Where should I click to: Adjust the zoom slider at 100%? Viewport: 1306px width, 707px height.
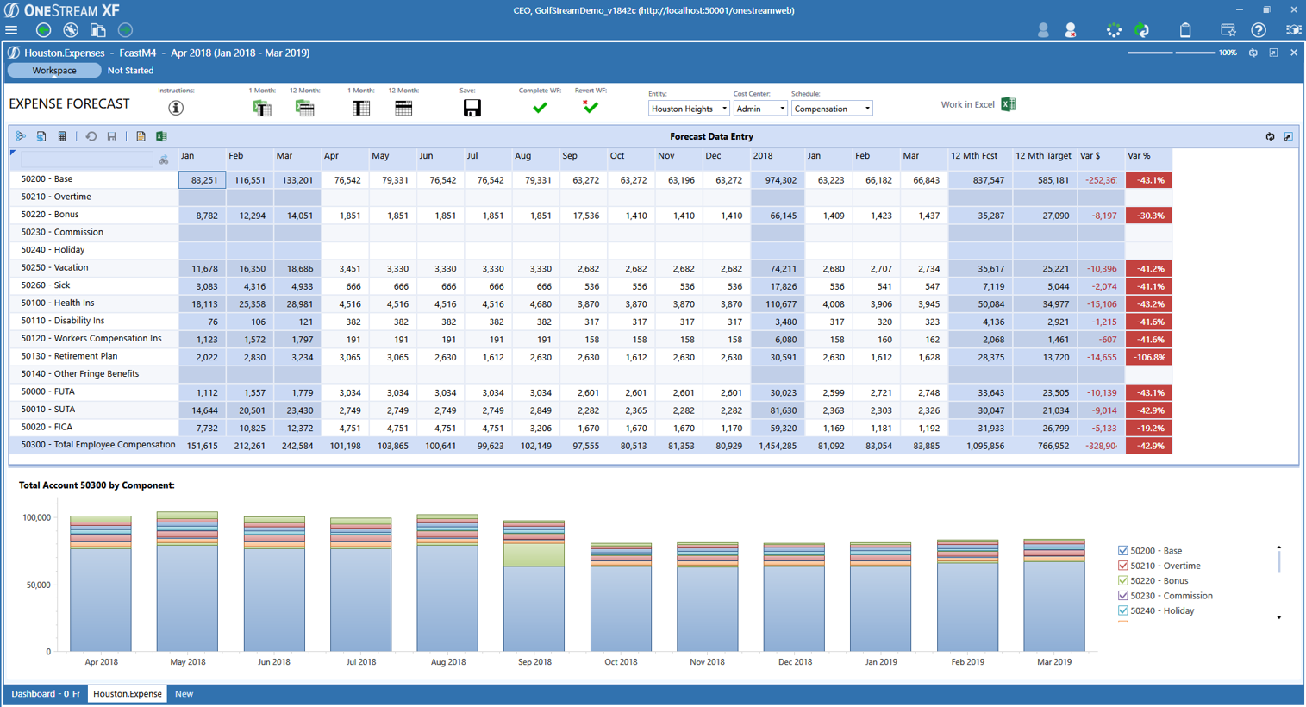pyautogui.click(x=1176, y=53)
